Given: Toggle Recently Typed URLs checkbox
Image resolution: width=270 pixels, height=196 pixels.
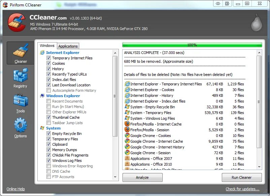Looking at the screenshot, I should [x=48, y=74].
